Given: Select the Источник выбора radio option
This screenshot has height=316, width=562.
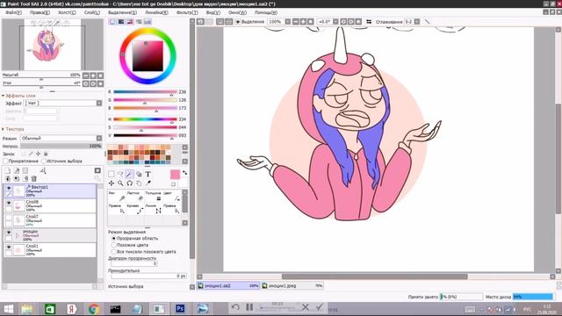Looking at the screenshot, I should (44, 162).
